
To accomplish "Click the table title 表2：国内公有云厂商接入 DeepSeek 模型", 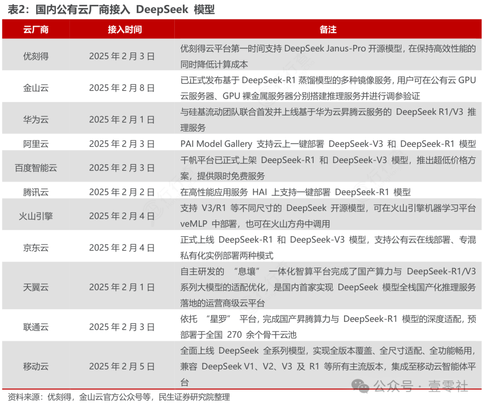I will pos(111,9).
